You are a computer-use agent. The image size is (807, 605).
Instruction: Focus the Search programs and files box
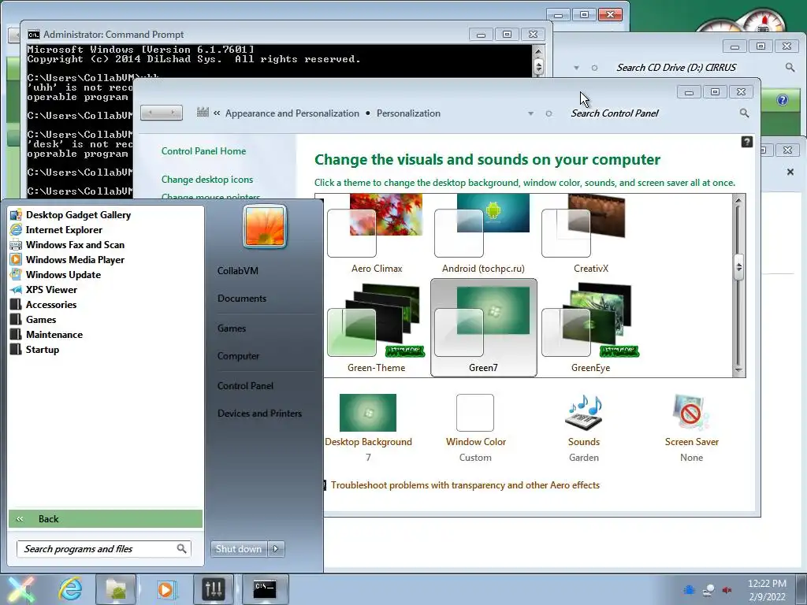104,549
